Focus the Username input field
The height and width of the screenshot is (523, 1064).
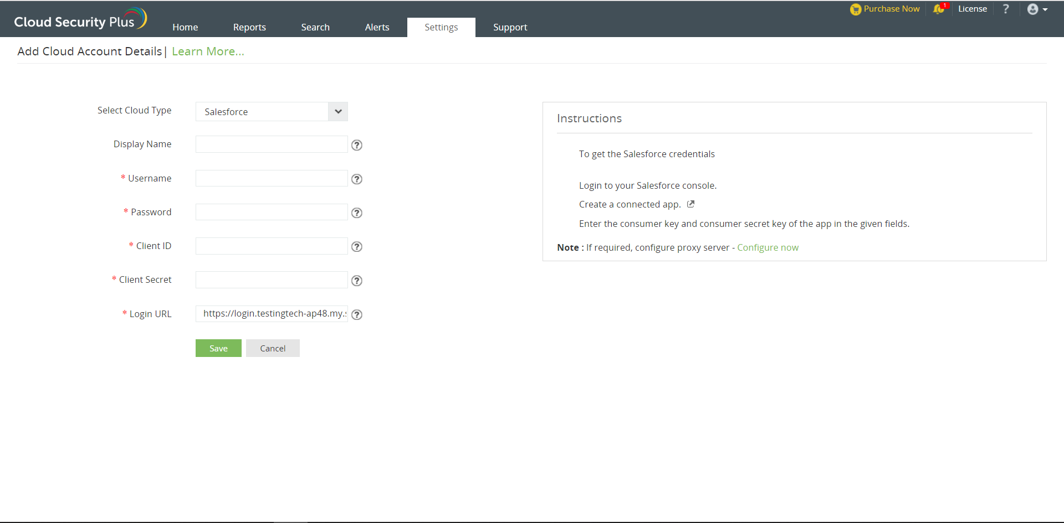pyautogui.click(x=272, y=178)
